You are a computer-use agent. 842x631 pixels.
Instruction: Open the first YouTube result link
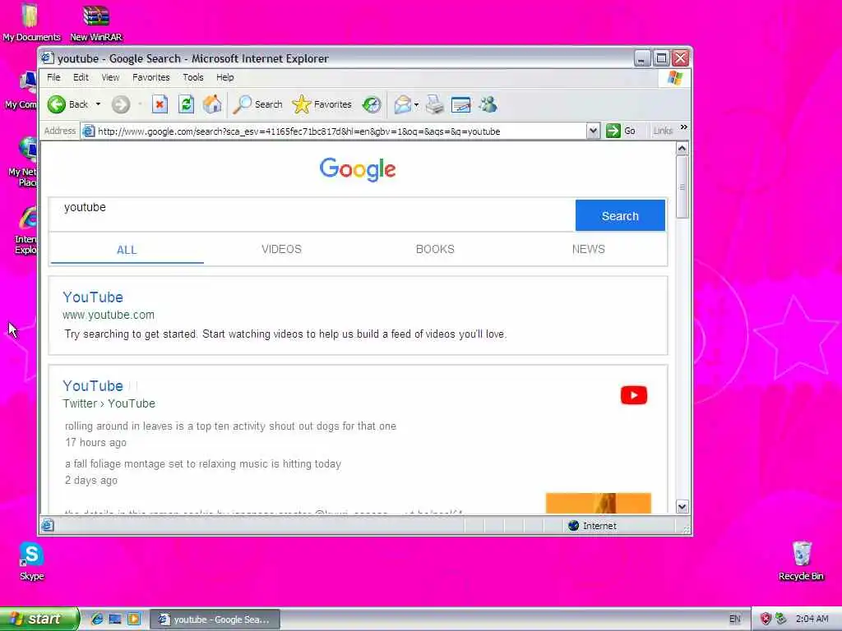click(93, 297)
